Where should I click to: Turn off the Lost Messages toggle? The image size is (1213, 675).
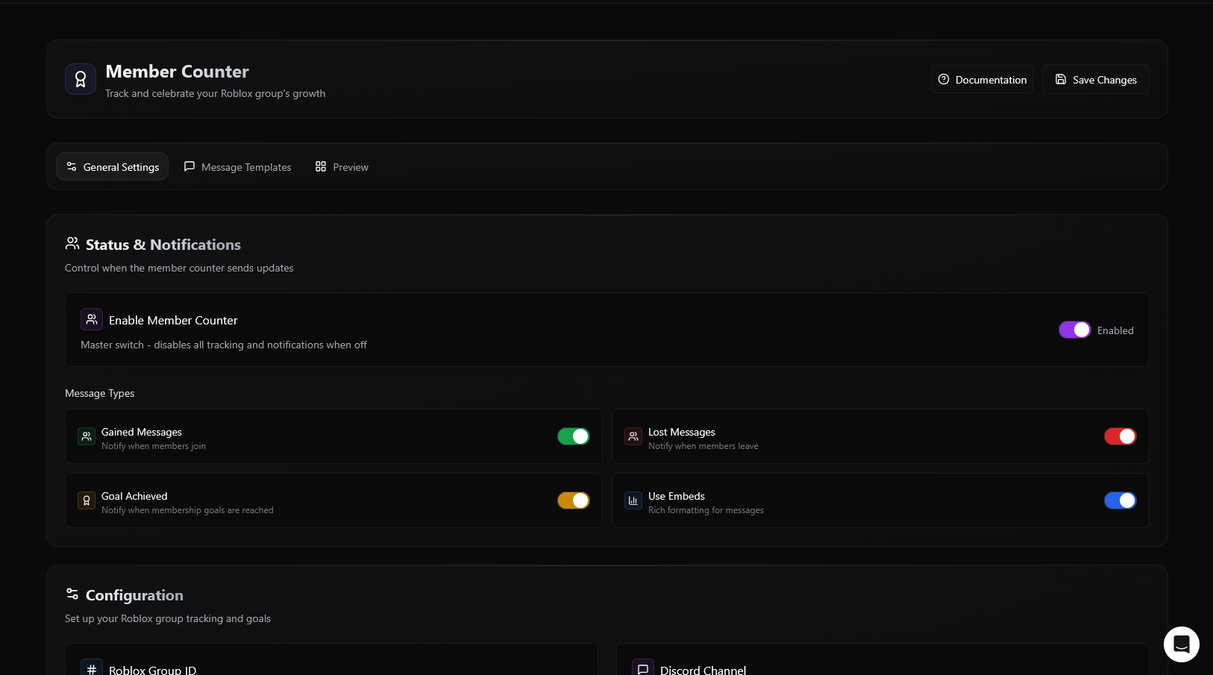[x=1120, y=436]
